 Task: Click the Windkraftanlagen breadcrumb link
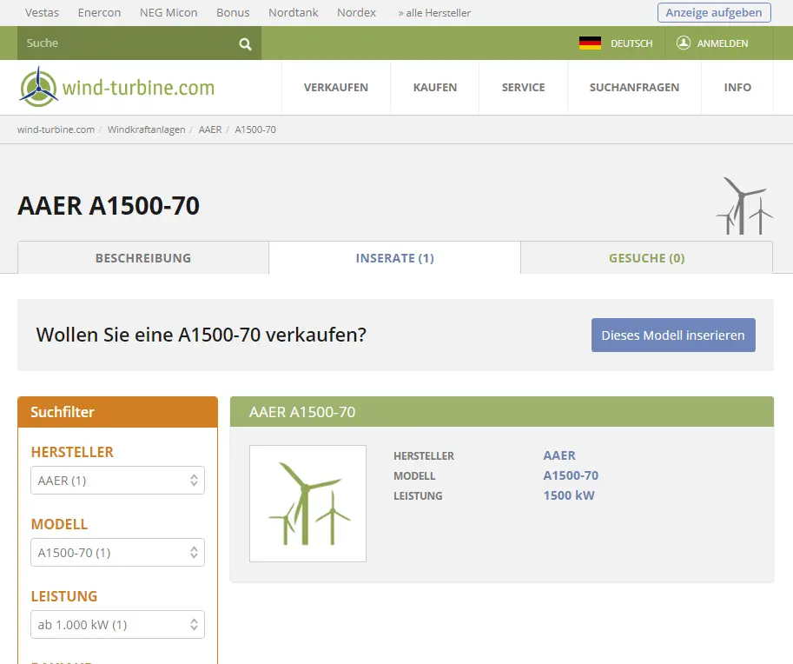click(x=146, y=129)
